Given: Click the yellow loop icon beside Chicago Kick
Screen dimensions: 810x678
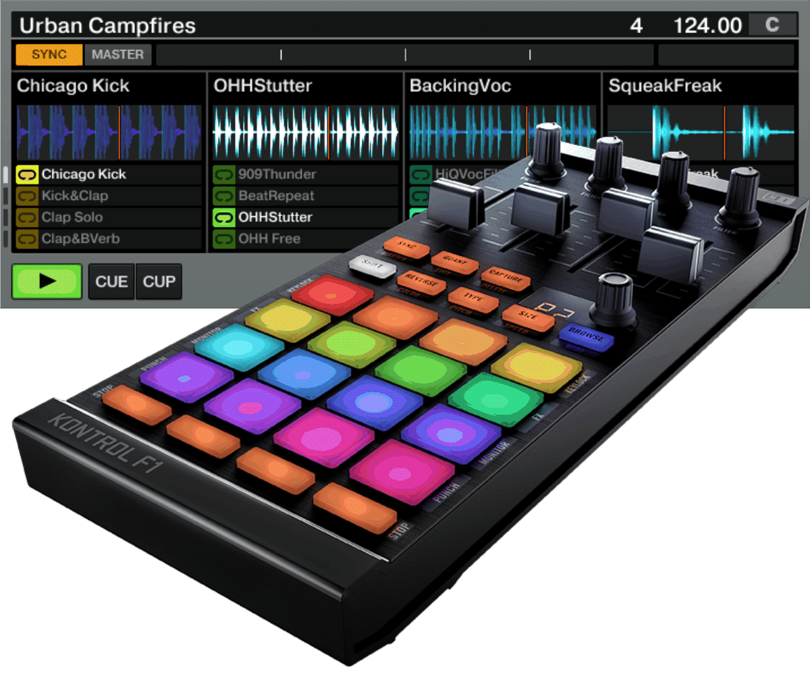Looking at the screenshot, I should coord(28,174).
